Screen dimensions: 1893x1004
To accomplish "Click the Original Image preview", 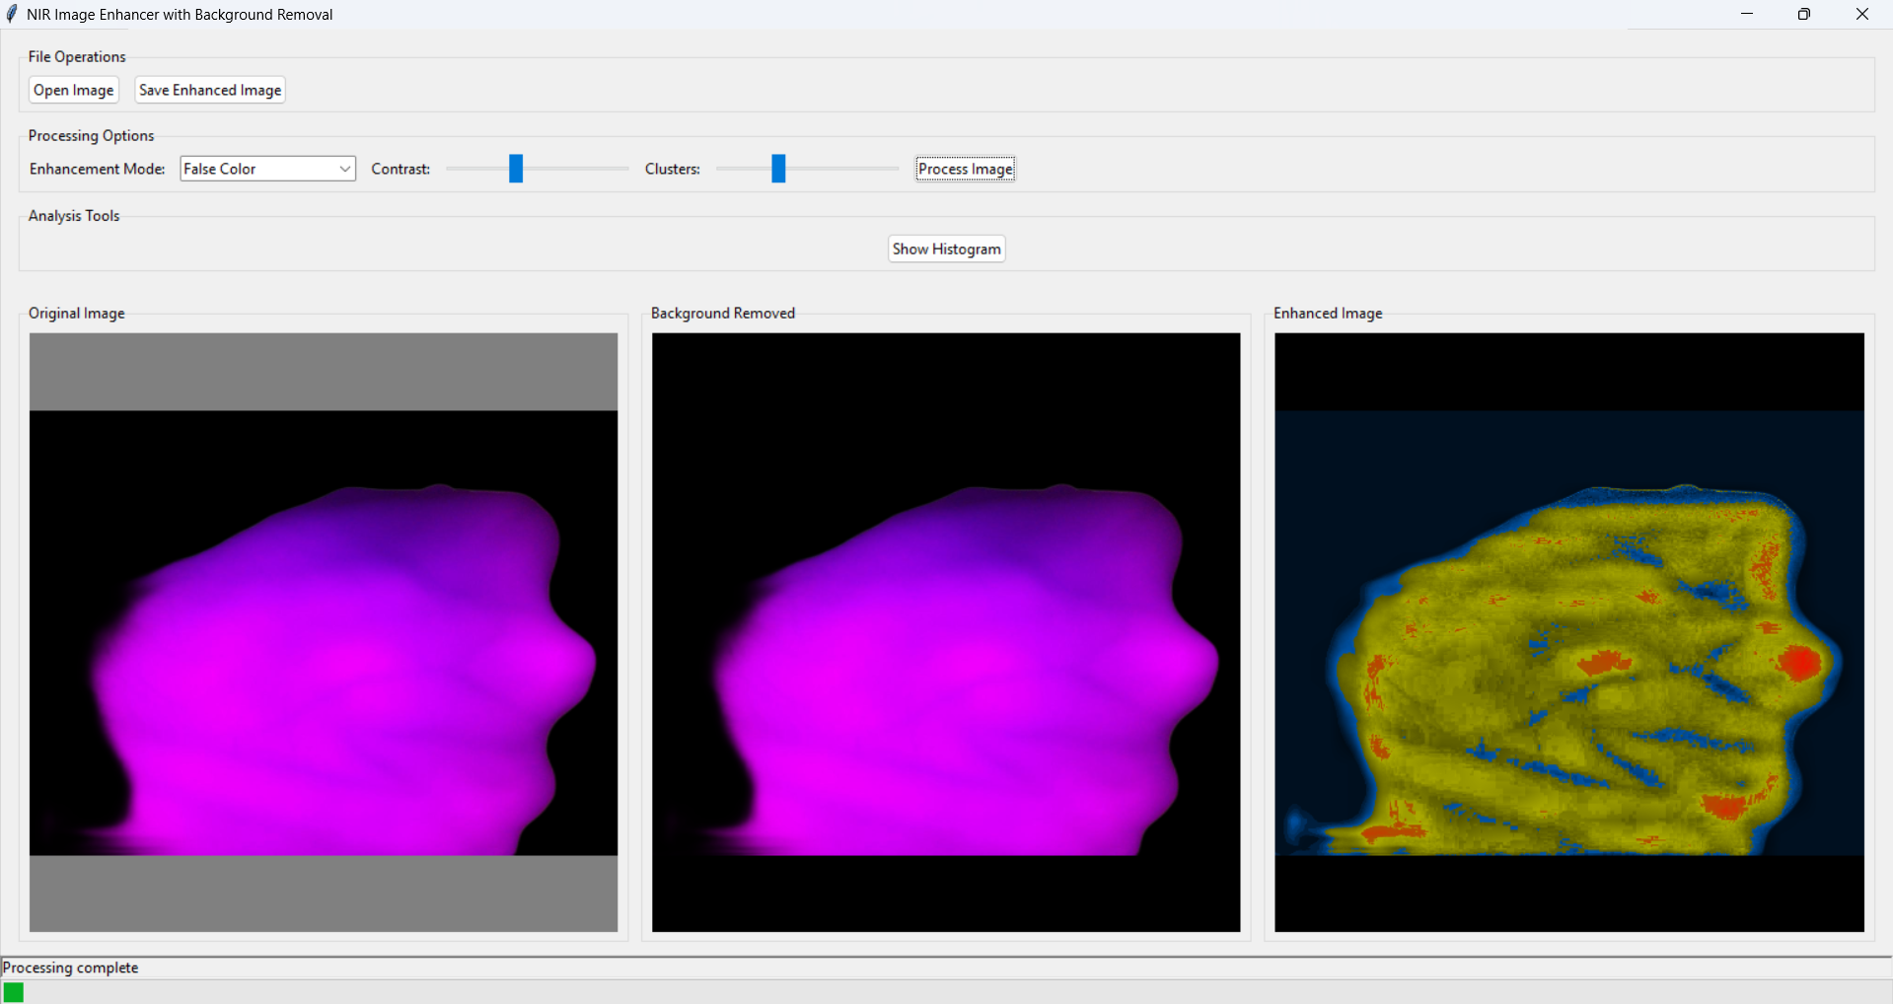I will click(x=324, y=632).
